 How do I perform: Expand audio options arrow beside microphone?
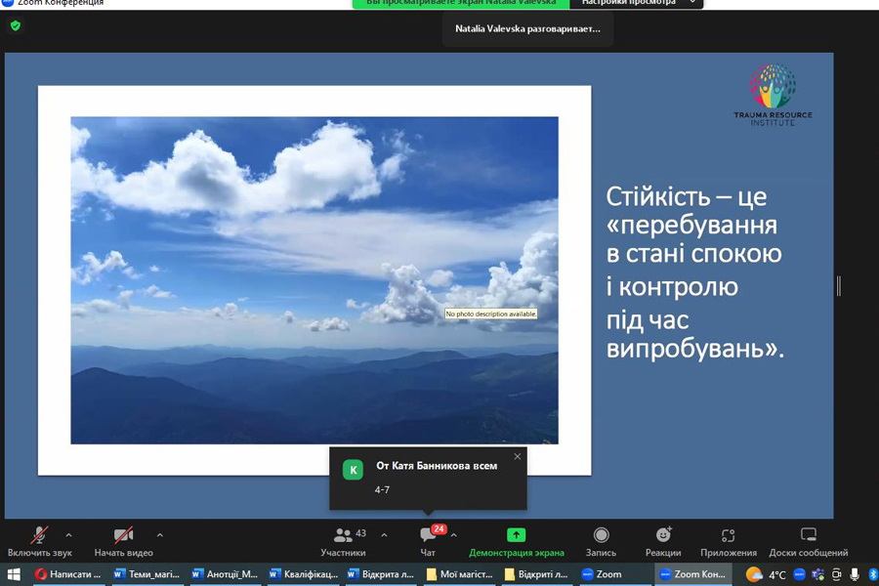pos(68,535)
